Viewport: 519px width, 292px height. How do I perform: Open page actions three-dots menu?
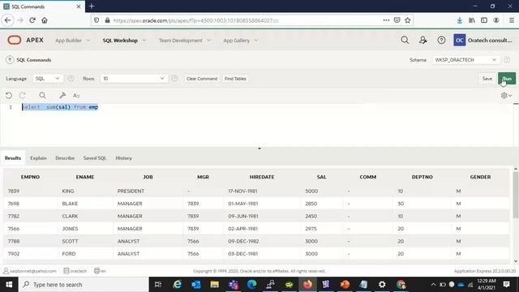386,20
